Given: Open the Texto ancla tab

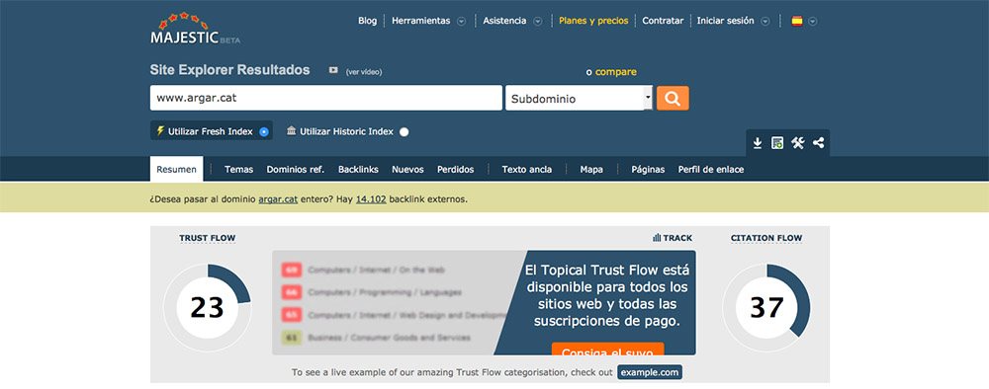Looking at the screenshot, I should (x=527, y=169).
